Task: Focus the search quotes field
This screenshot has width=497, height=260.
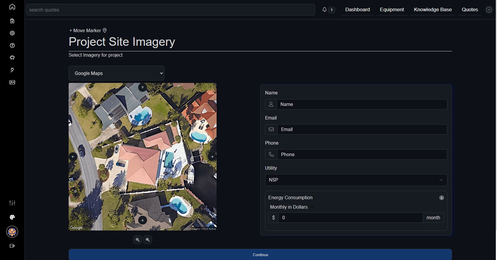Action: tap(170, 10)
